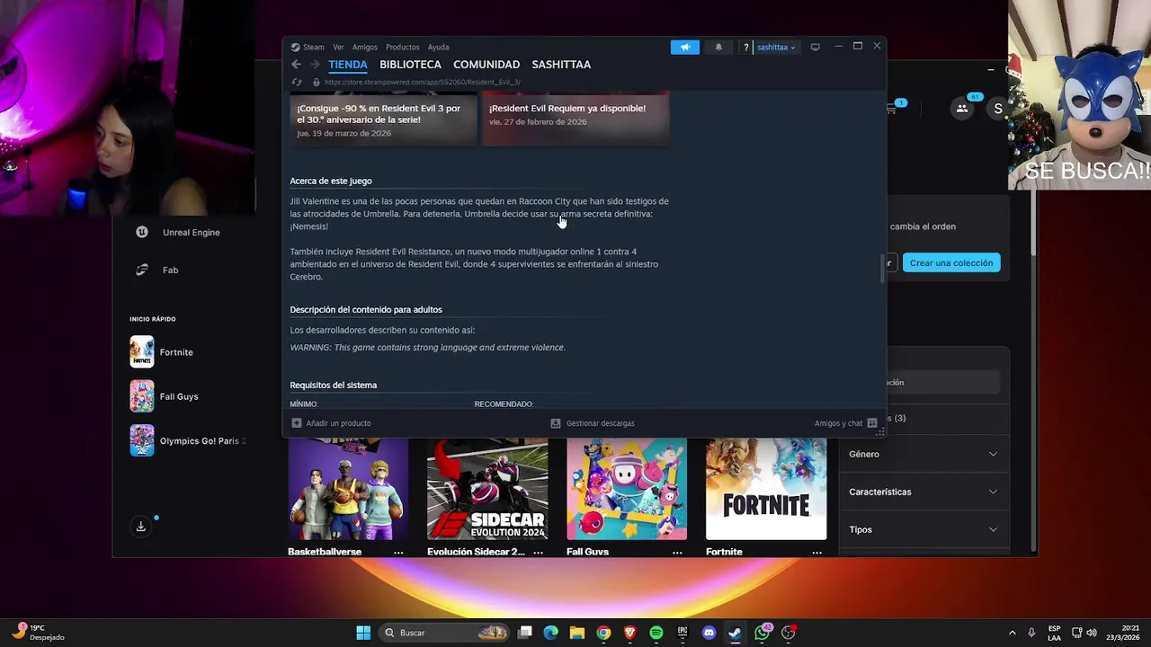Open Steam notifications bell
Image resolution: width=1151 pixels, height=647 pixels.
point(718,47)
